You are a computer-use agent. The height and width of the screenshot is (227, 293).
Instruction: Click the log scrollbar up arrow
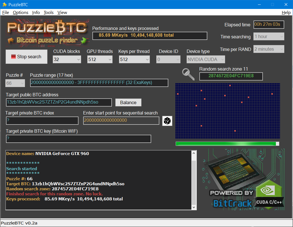[194, 153]
